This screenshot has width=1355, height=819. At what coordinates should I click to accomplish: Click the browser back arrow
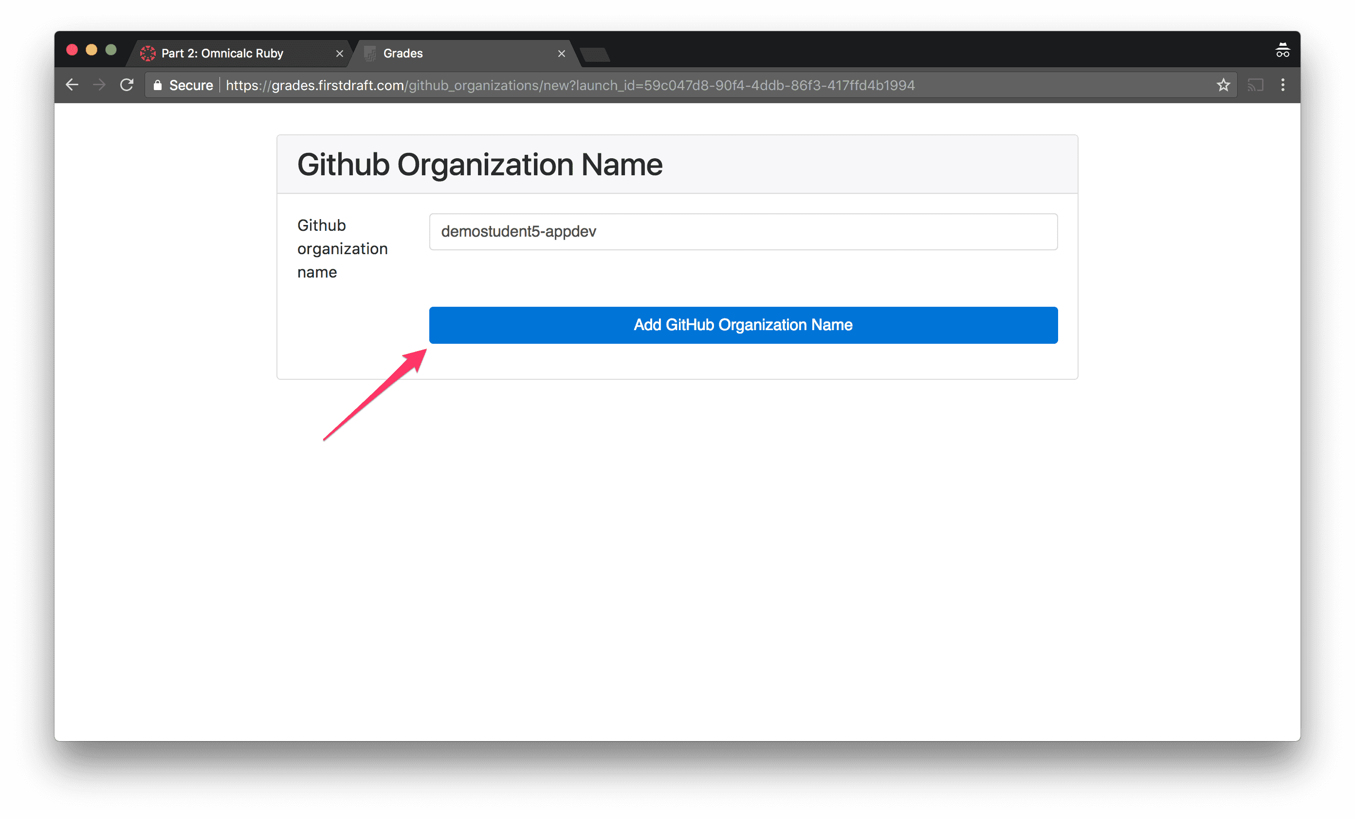tap(72, 85)
